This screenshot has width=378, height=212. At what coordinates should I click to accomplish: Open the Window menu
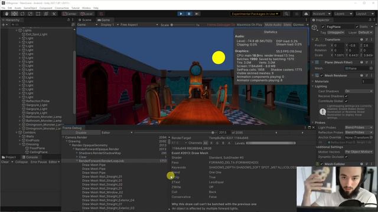86,8
